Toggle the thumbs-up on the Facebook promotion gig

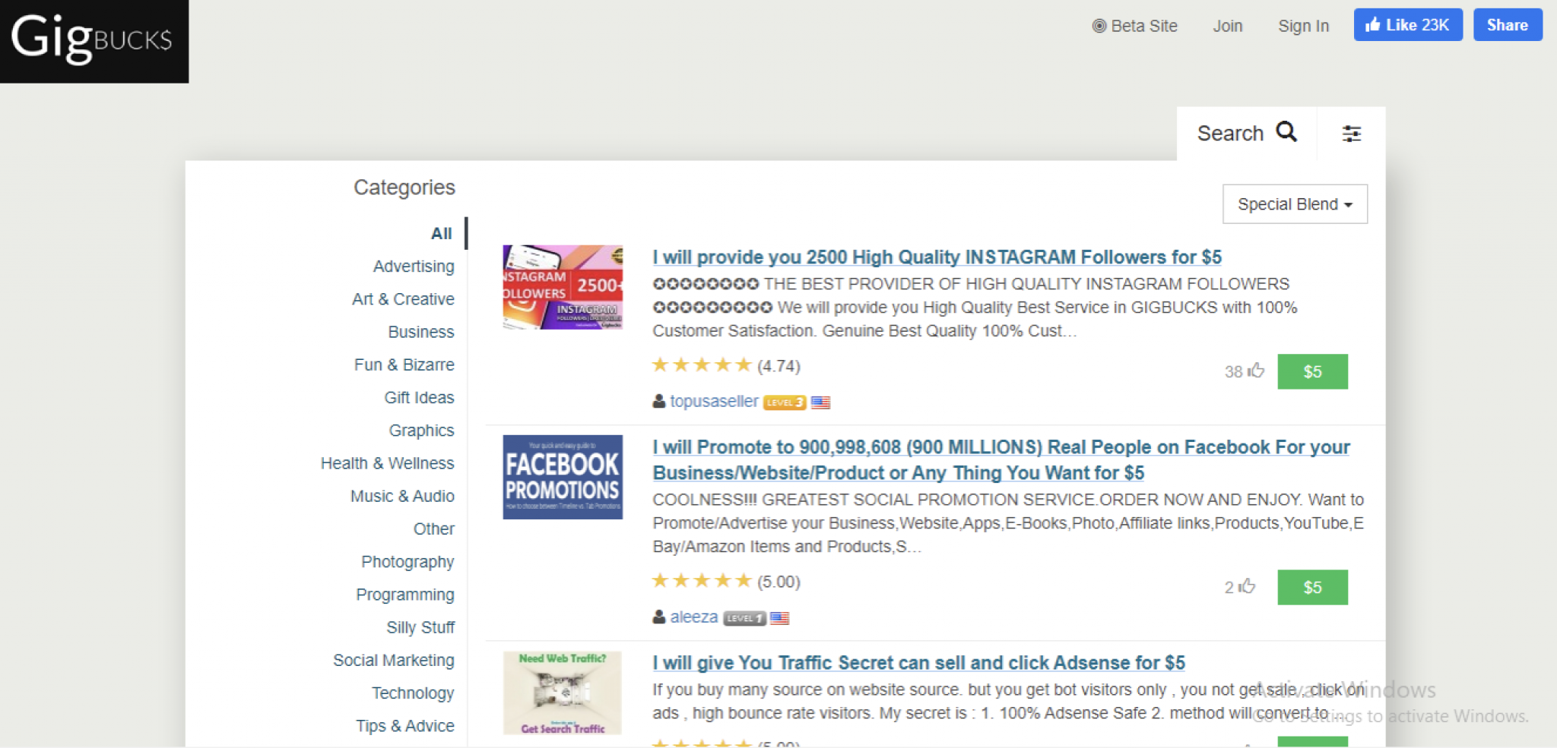pos(1246,586)
